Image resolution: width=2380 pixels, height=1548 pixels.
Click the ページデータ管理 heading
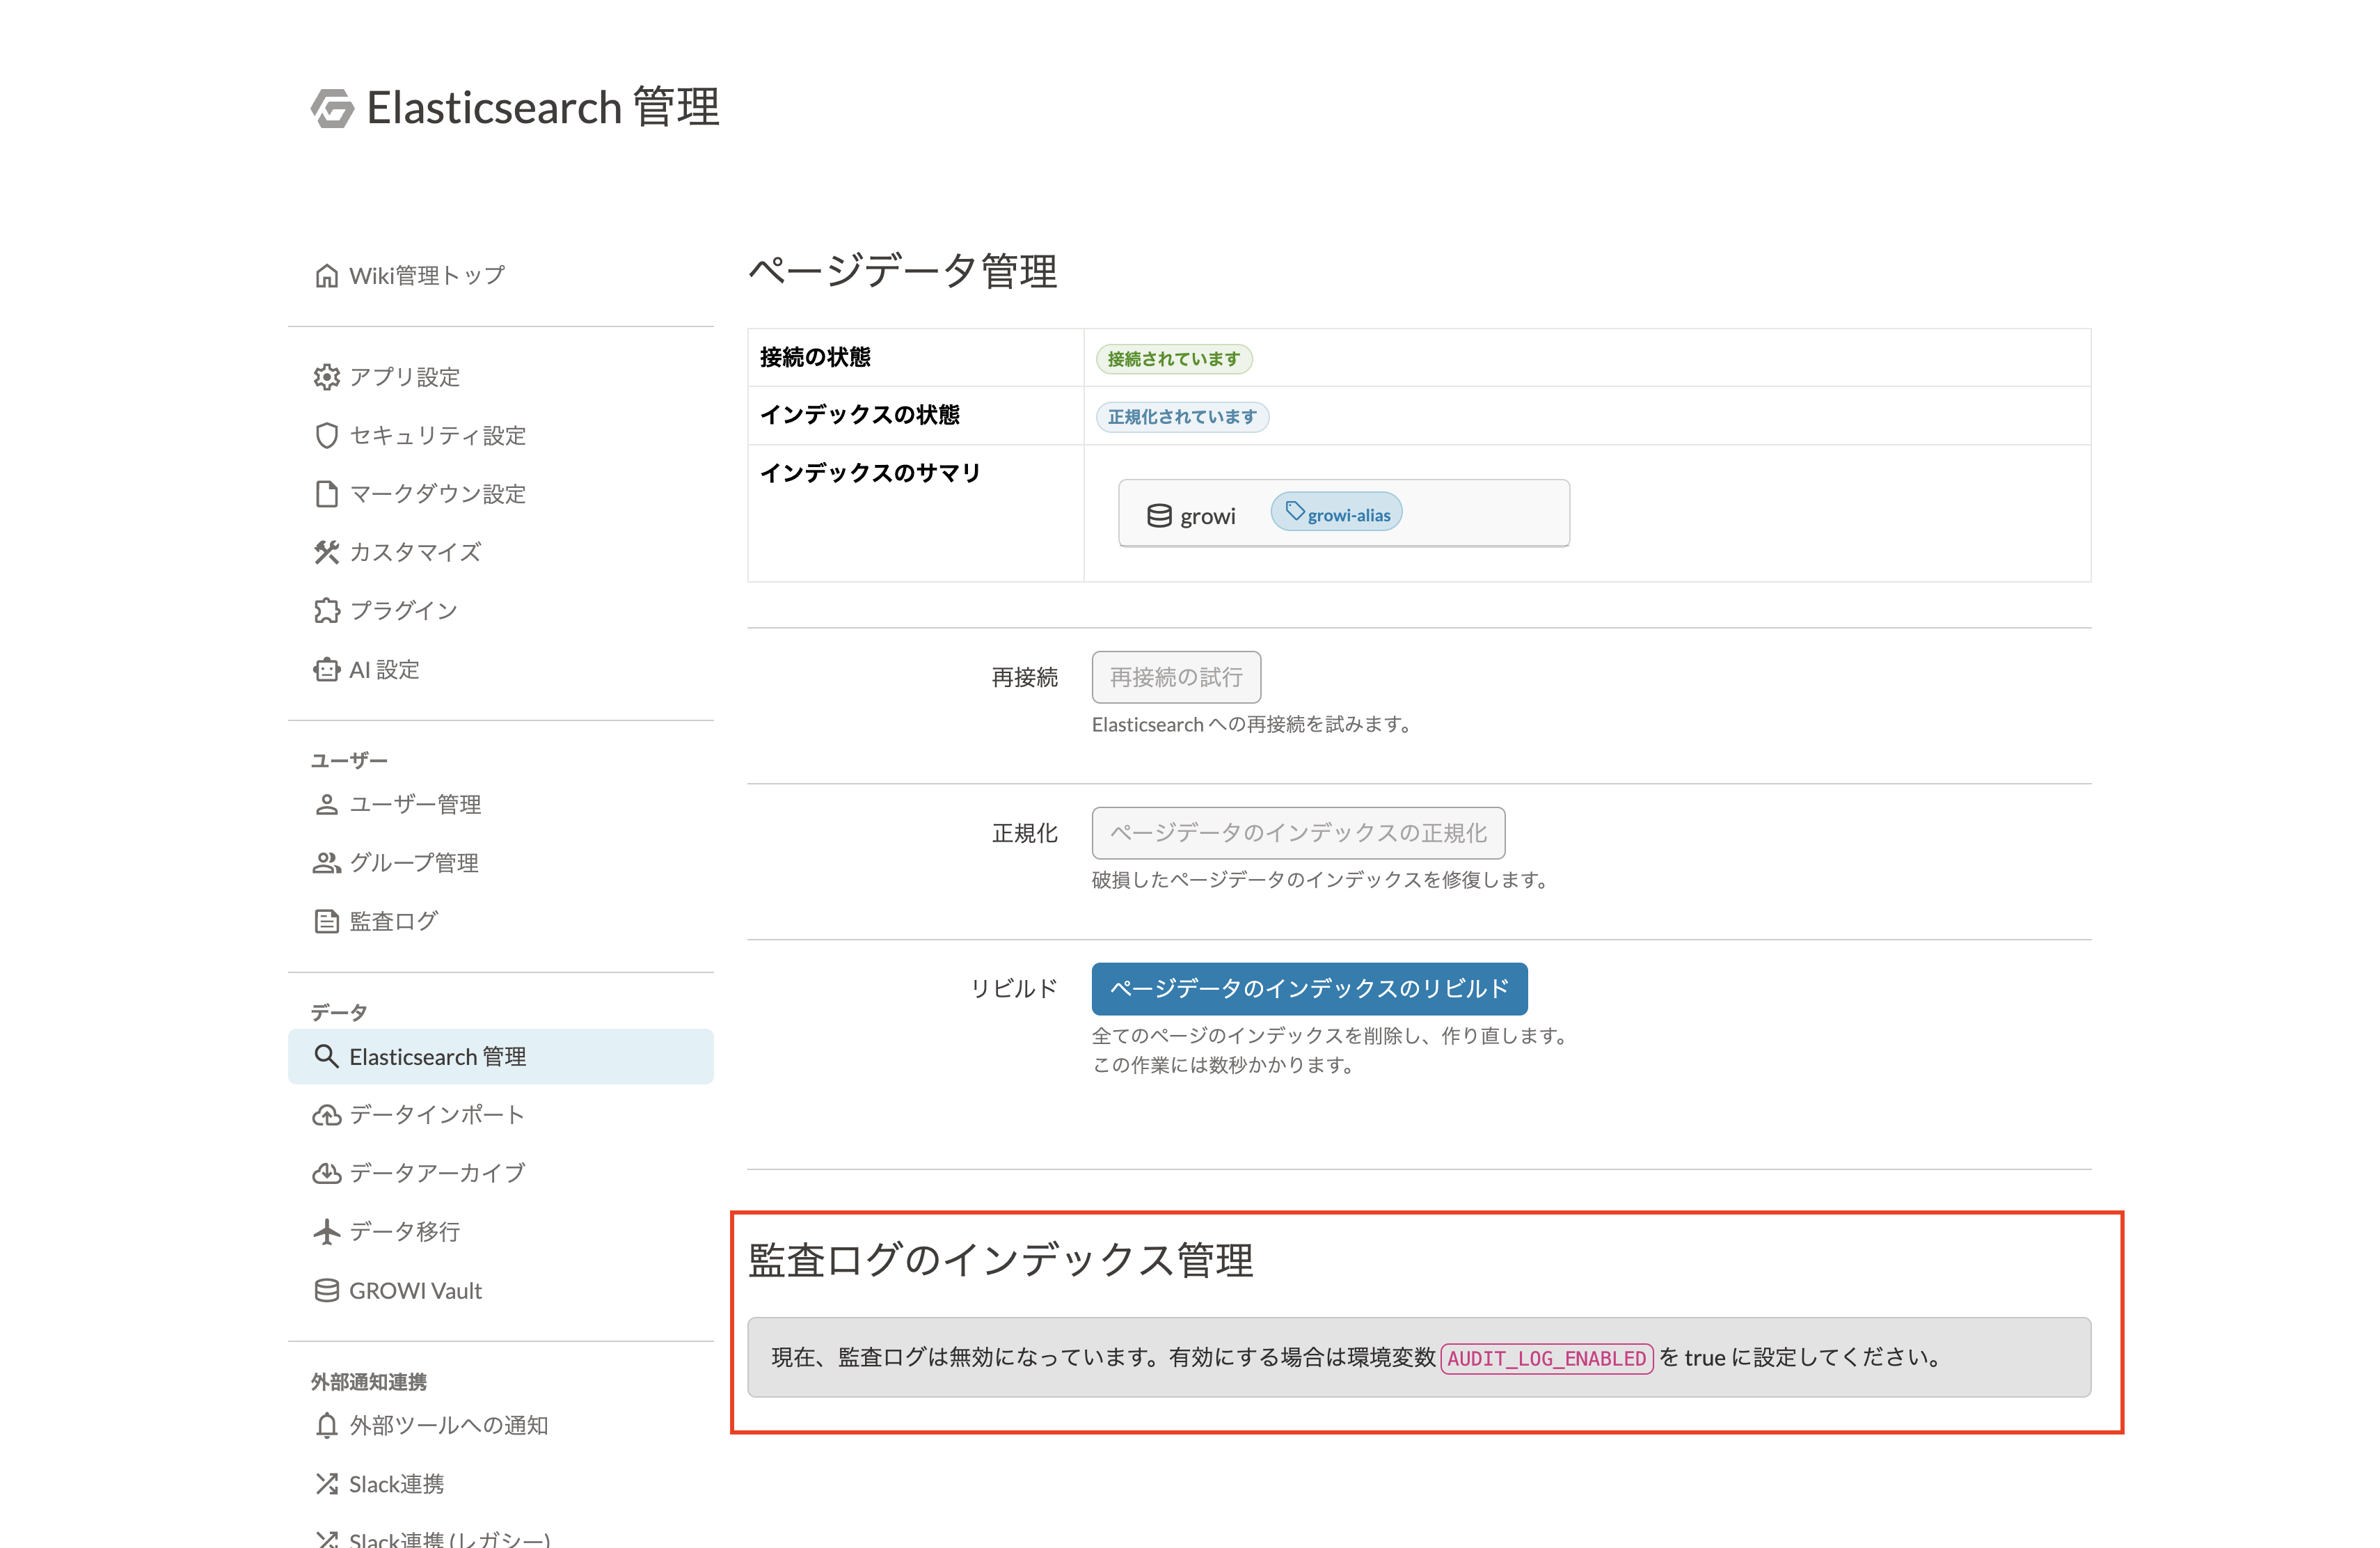pyautogui.click(x=903, y=271)
